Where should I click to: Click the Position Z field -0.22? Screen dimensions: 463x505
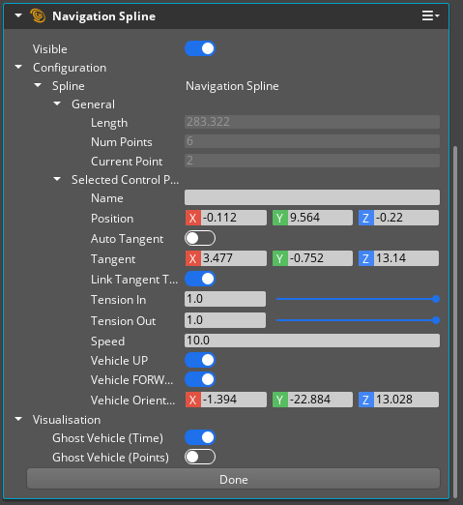[406, 218]
